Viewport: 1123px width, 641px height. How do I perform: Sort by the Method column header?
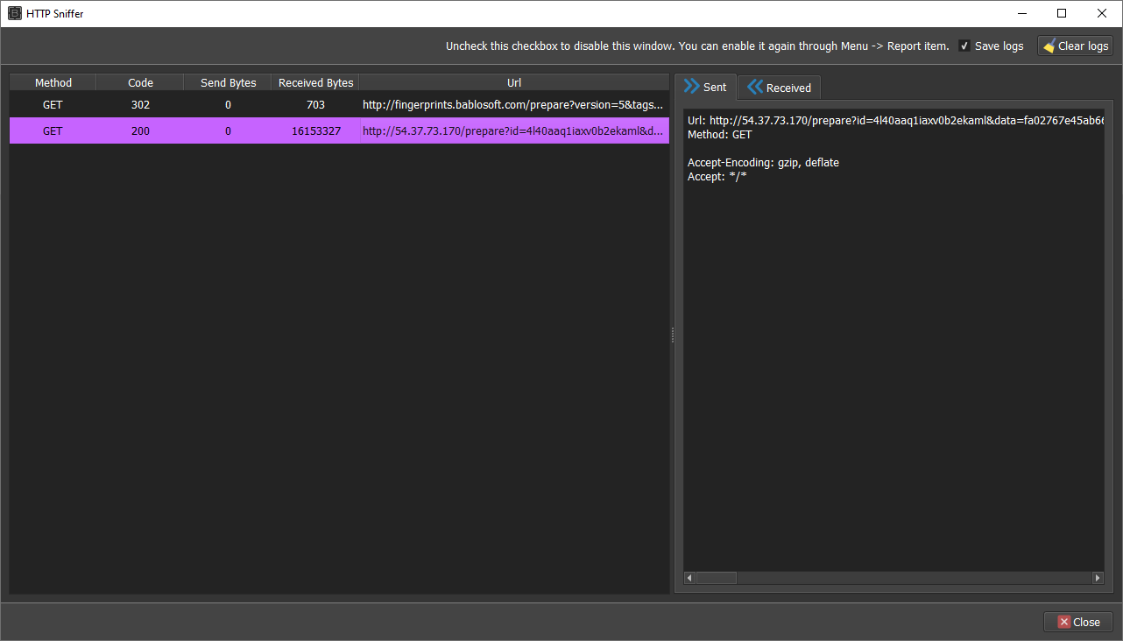pos(53,83)
